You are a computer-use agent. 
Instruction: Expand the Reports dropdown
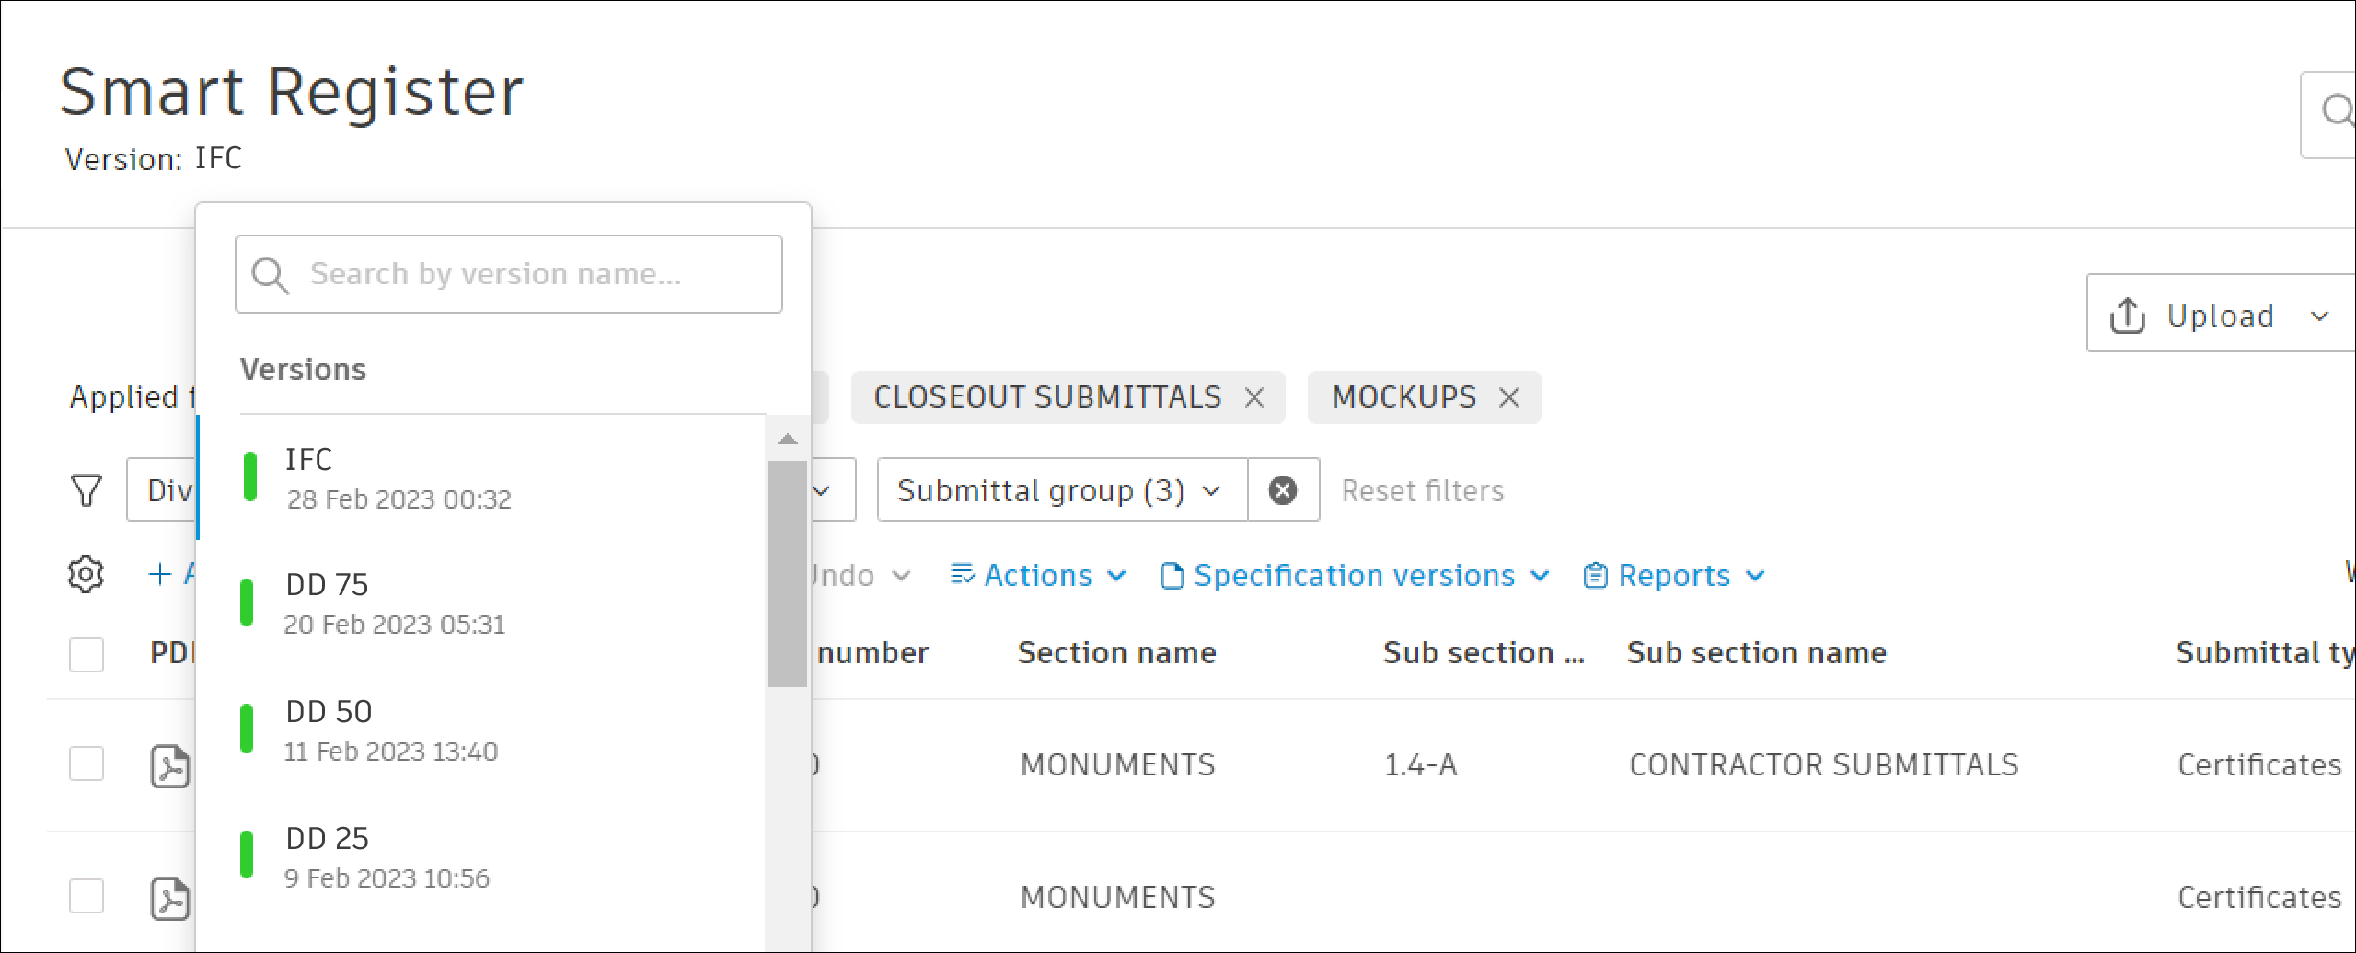[x=1674, y=576]
